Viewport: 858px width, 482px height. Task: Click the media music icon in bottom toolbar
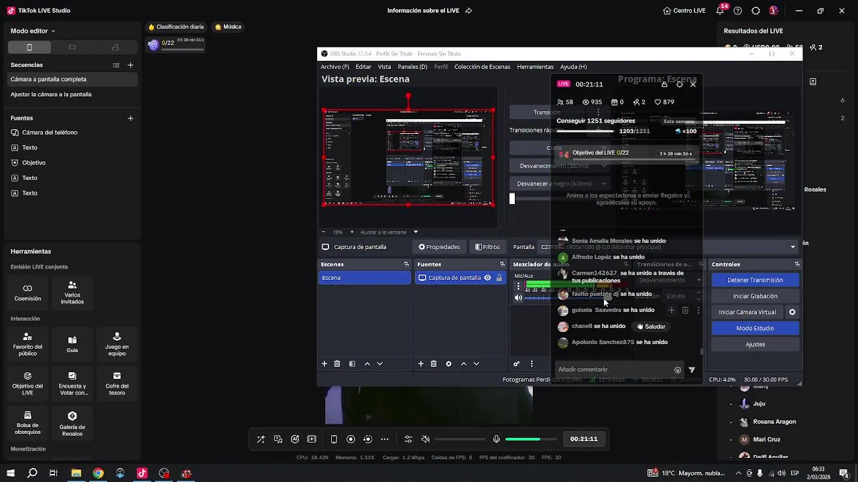coord(278,439)
